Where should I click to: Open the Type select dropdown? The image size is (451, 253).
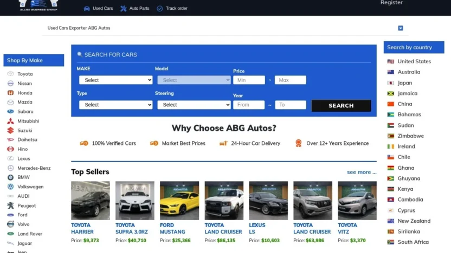[x=115, y=105]
